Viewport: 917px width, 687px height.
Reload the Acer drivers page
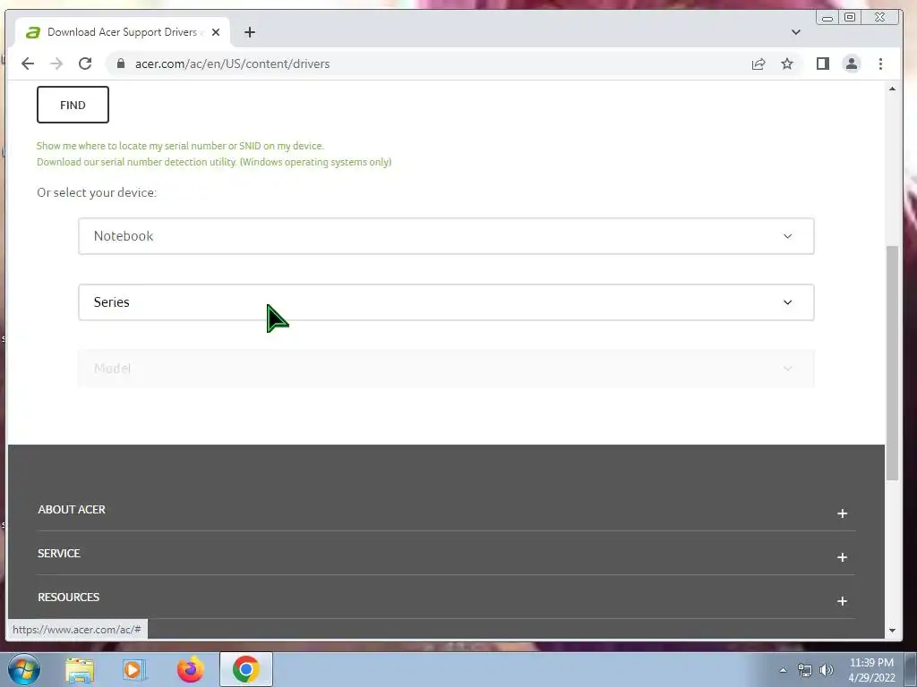point(85,64)
